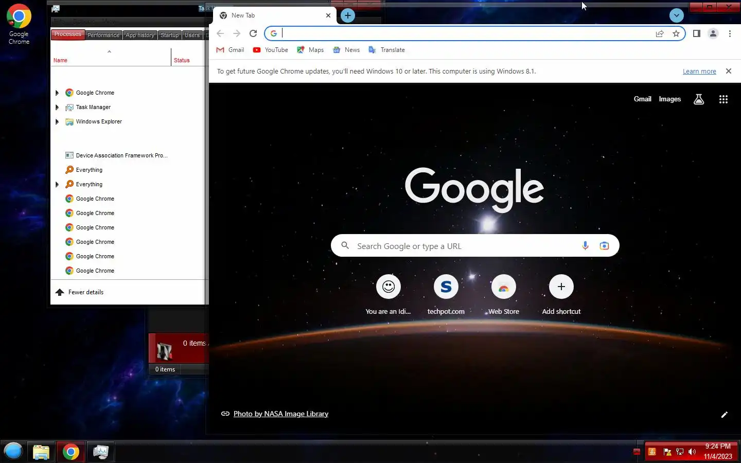Image resolution: width=741 pixels, height=463 pixels.
Task: Open Photo by NASA Image Library link
Action: click(x=280, y=414)
